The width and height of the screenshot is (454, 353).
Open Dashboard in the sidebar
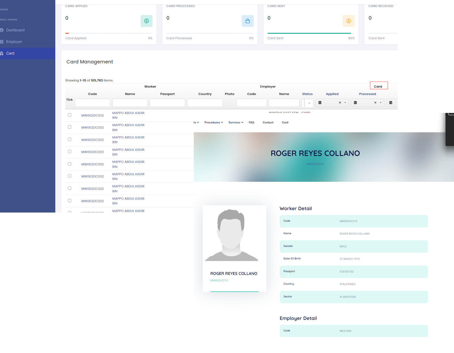pos(15,30)
